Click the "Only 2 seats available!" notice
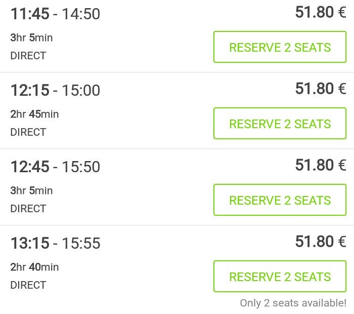Screen dimensions: 354x314 point(293,303)
